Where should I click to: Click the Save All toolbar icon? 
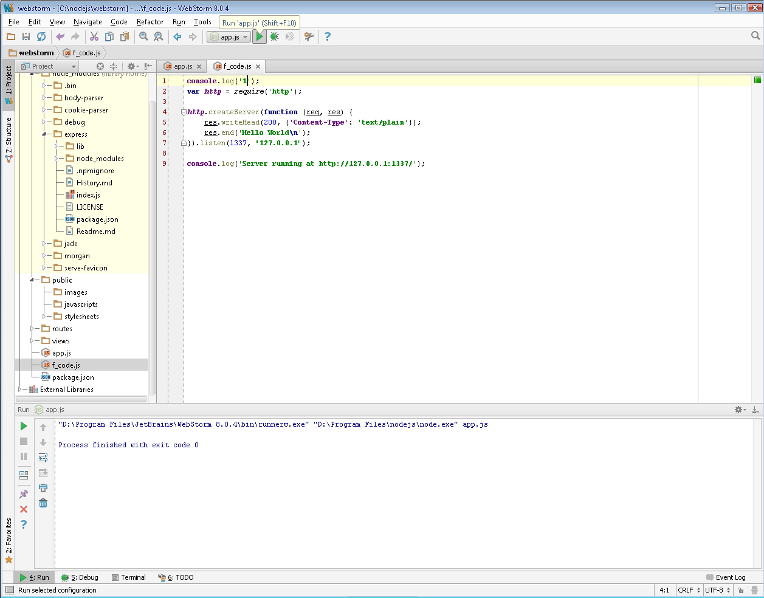[x=26, y=36]
